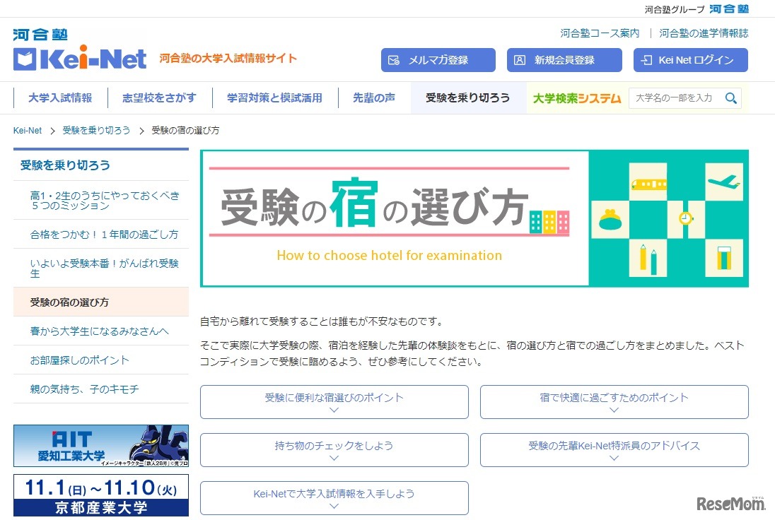The height and width of the screenshot is (520, 775).
Task: Switch to the 先輩の声 tab
Action: 373,98
